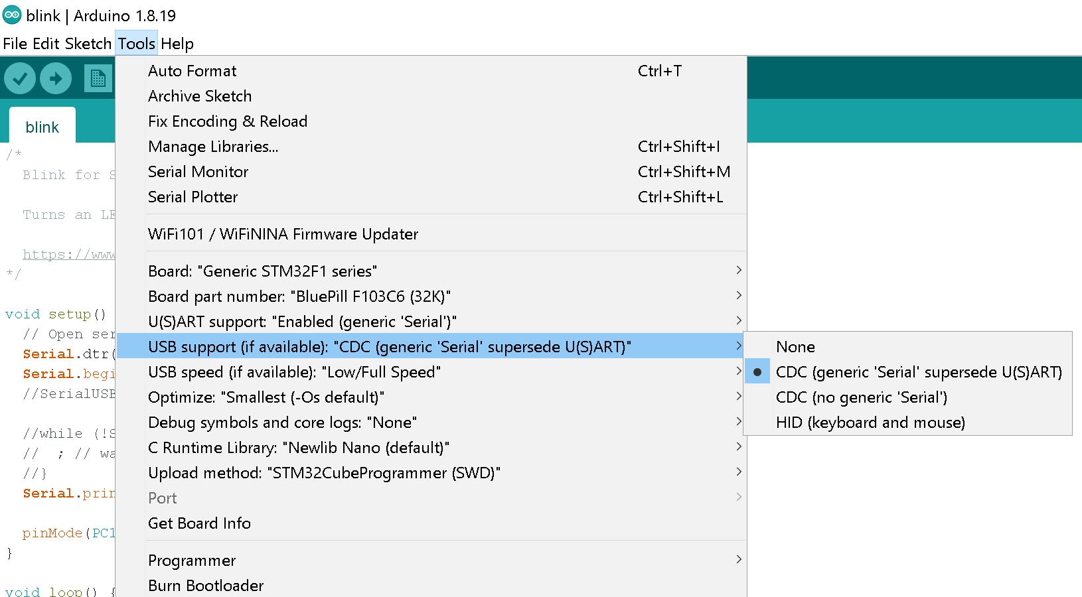This screenshot has height=597, width=1082.
Task: Open Upload method STM32CubeProgrammer (SWD) entry
Action: [431, 473]
